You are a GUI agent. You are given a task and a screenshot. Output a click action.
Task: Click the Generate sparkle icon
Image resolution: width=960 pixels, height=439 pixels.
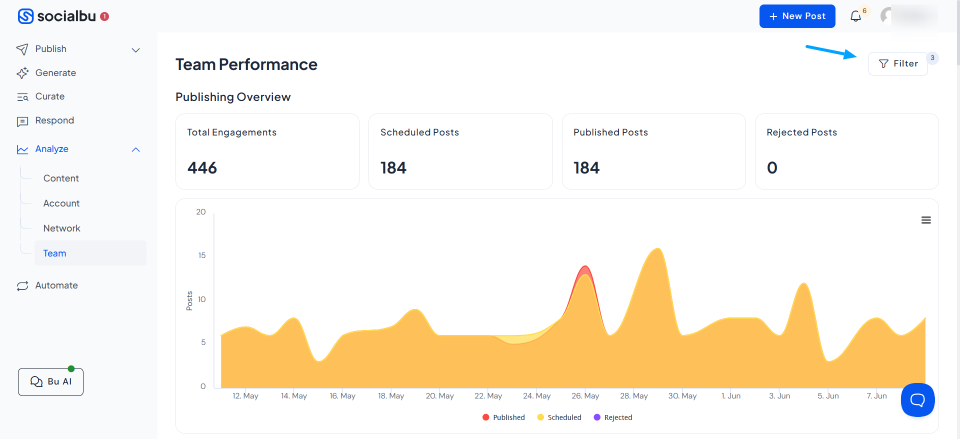click(x=22, y=73)
